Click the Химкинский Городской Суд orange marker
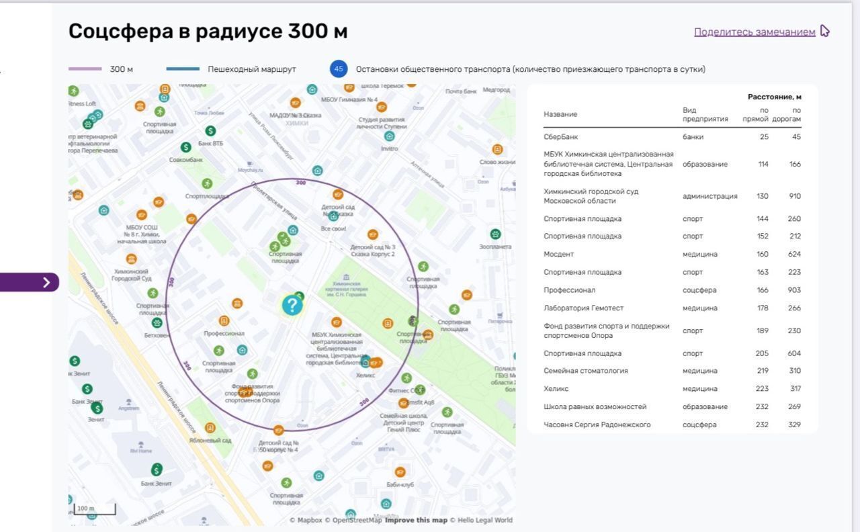Image resolution: width=860 pixels, height=532 pixels. 132,259
